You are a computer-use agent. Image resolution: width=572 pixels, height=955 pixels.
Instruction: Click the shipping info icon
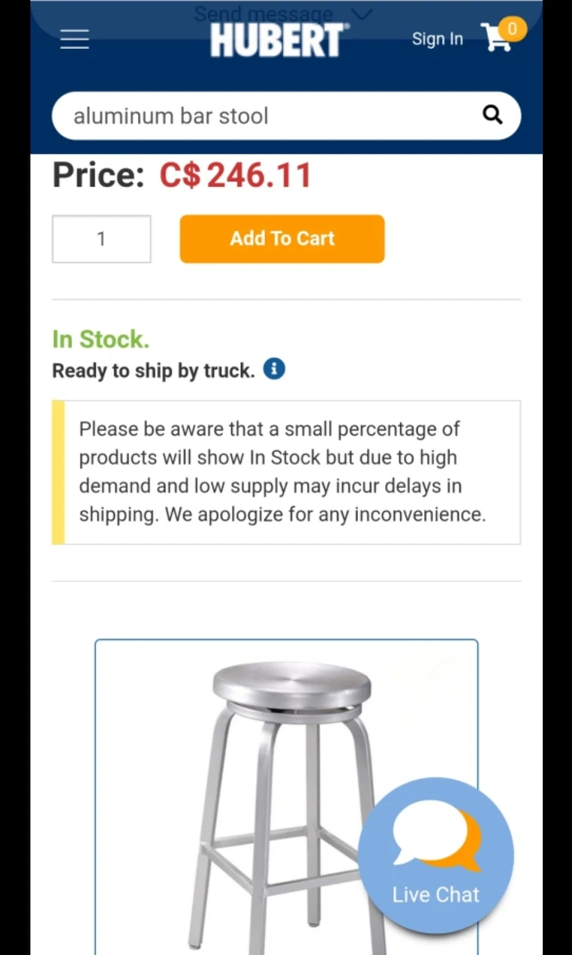(274, 369)
